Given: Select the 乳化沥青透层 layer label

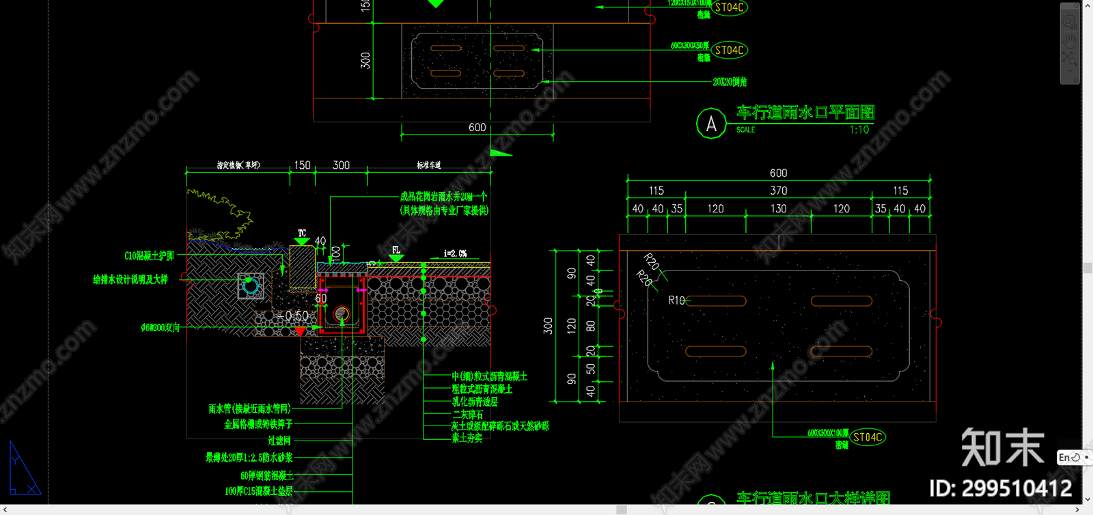Looking at the screenshot, I should pos(475,402).
